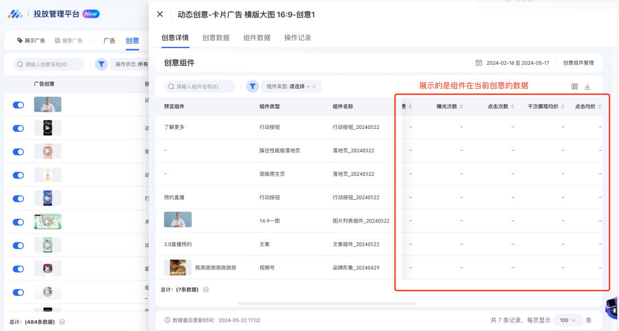Switch to the 操作记录 tab
This screenshot has width=619, height=331.
pyautogui.click(x=297, y=38)
